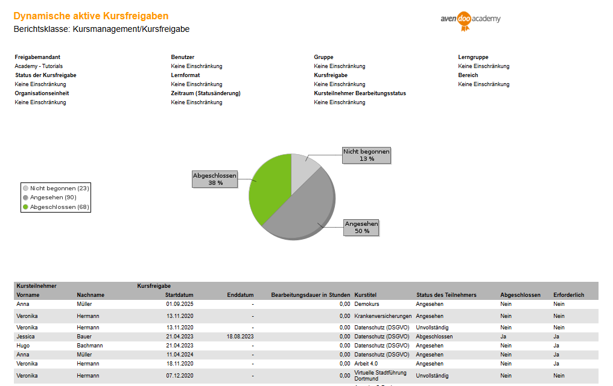Click the 'Abgeschlossen 38 %' chart callout
This screenshot has width=613, height=386.
point(215,179)
